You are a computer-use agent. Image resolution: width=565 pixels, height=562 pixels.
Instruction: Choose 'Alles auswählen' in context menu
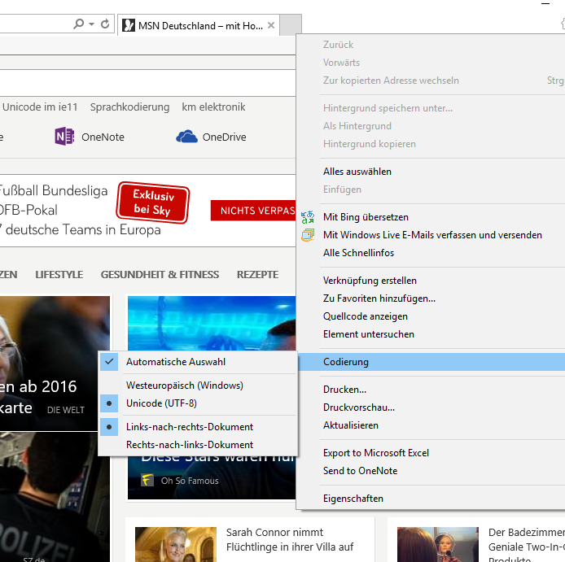click(431, 172)
